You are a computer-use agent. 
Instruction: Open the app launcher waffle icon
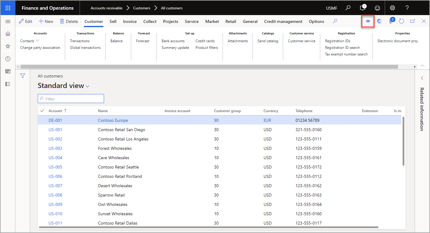click(8, 8)
